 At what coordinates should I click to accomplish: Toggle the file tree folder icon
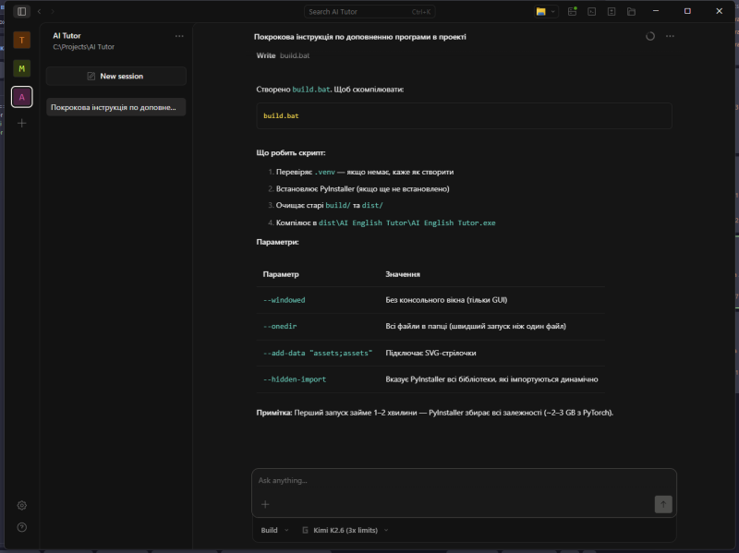click(x=632, y=11)
